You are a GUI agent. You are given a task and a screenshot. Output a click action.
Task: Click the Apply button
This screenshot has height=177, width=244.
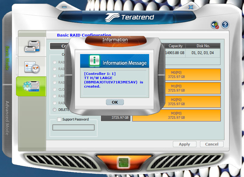pos(185,144)
